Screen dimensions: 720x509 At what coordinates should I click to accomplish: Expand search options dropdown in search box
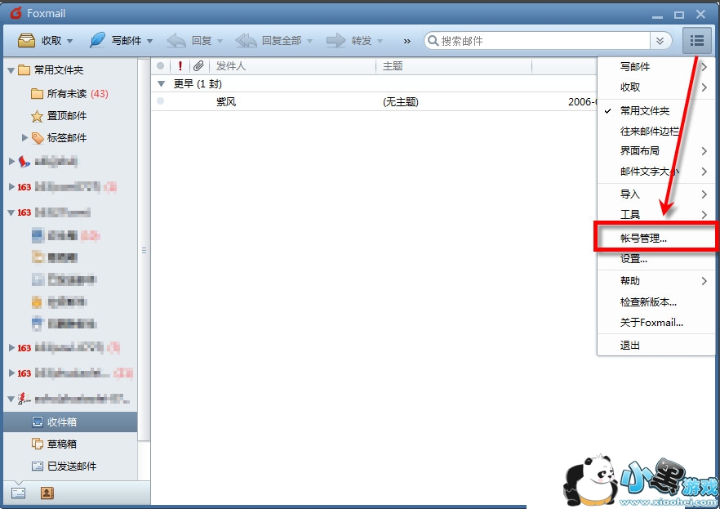[660, 41]
